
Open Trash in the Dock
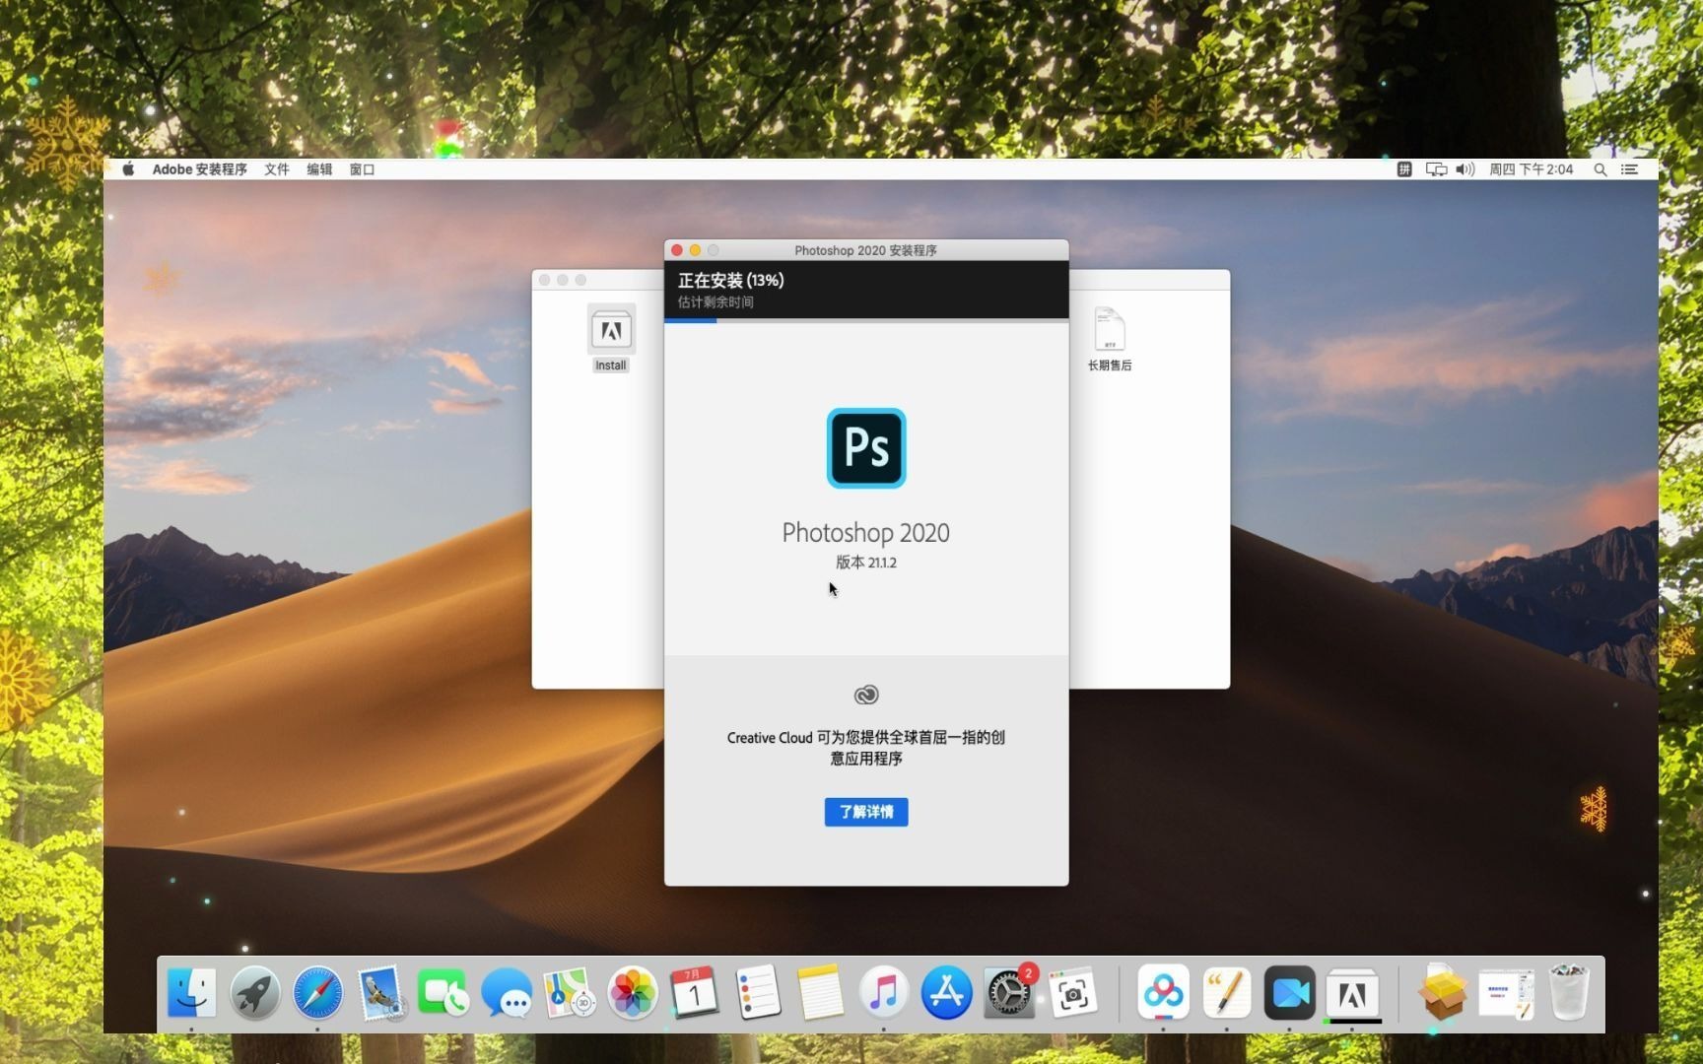coord(1569,992)
